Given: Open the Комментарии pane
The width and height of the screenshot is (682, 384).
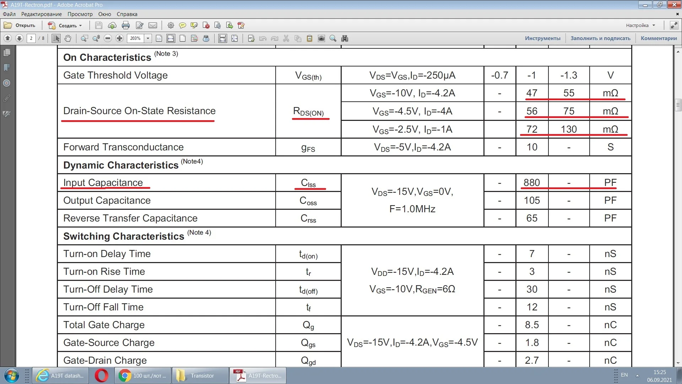Looking at the screenshot, I should [x=659, y=38].
